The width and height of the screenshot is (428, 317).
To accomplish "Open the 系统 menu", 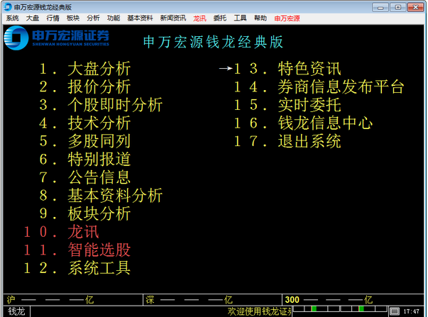I will 13,18.
